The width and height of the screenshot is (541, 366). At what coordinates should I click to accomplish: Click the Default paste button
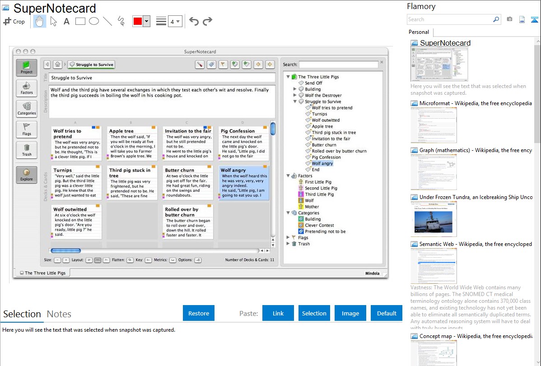pos(387,313)
